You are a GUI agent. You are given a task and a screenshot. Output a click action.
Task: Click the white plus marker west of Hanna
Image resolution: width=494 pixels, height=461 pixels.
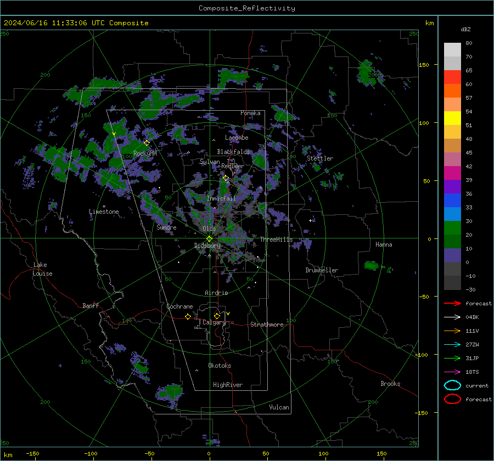click(310, 220)
